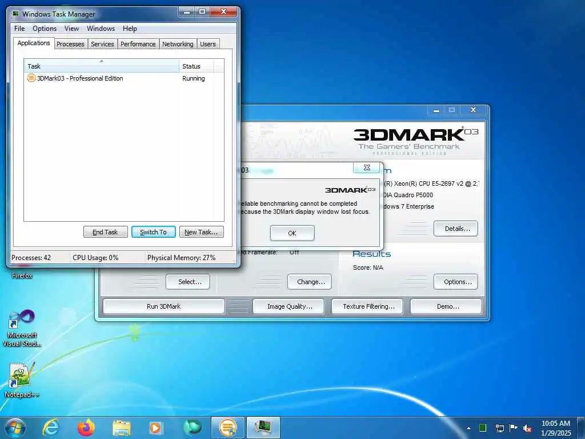Viewport: 585px width, 439px height.
Task: Click the green CPU meter tray icon
Action: tap(483, 428)
